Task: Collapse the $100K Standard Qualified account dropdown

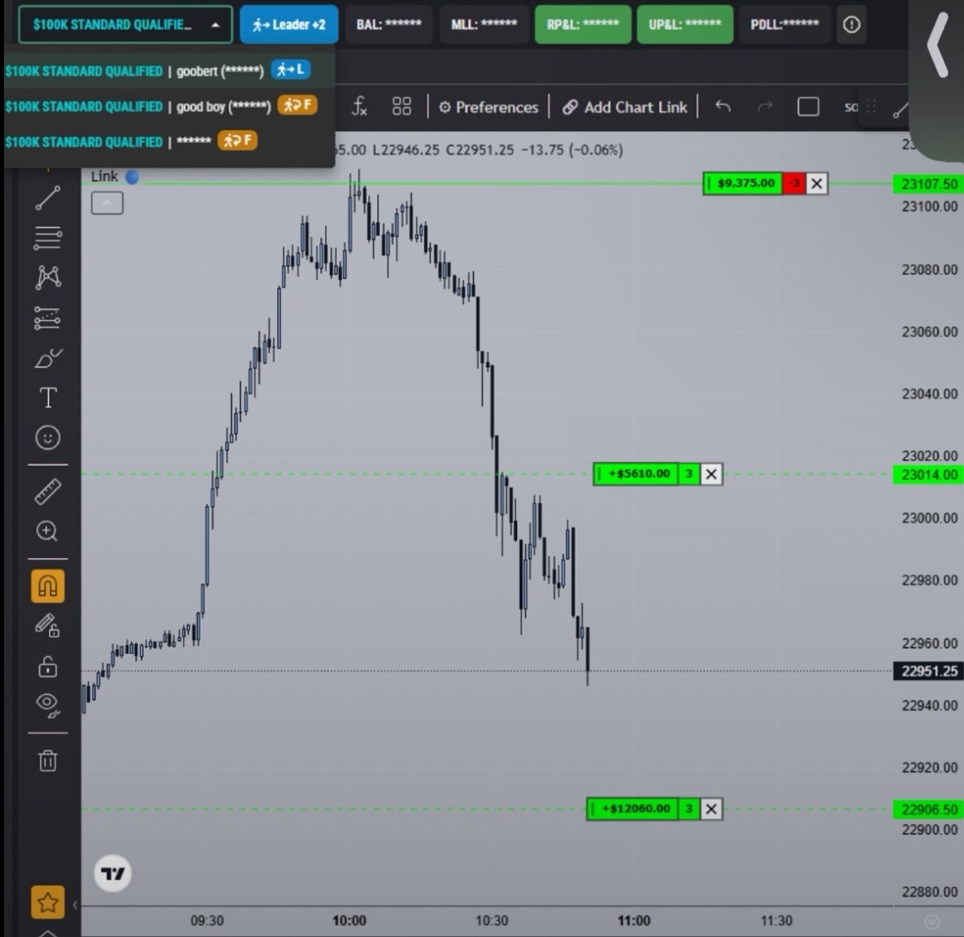Action: coord(125,25)
